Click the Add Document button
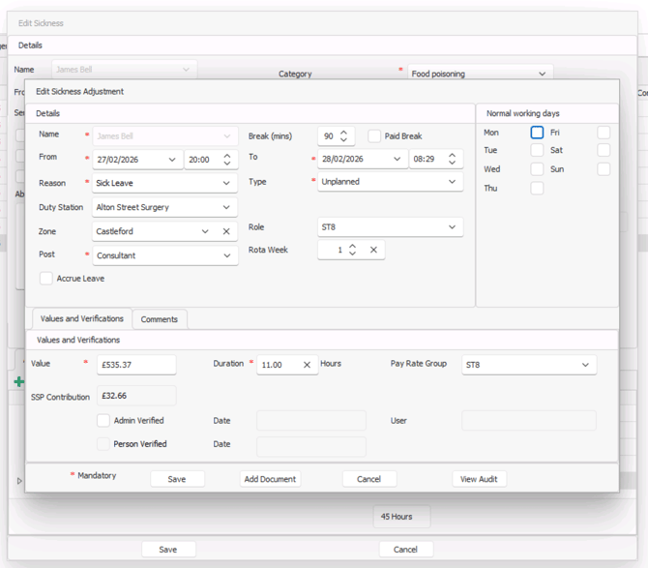The width and height of the screenshot is (648, 568). click(271, 479)
